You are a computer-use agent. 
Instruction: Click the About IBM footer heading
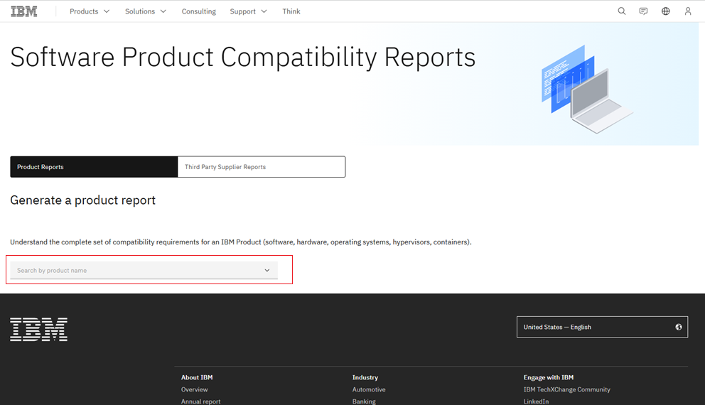point(197,377)
